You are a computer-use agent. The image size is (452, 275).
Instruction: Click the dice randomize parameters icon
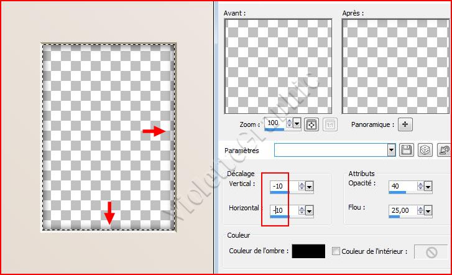pos(426,150)
